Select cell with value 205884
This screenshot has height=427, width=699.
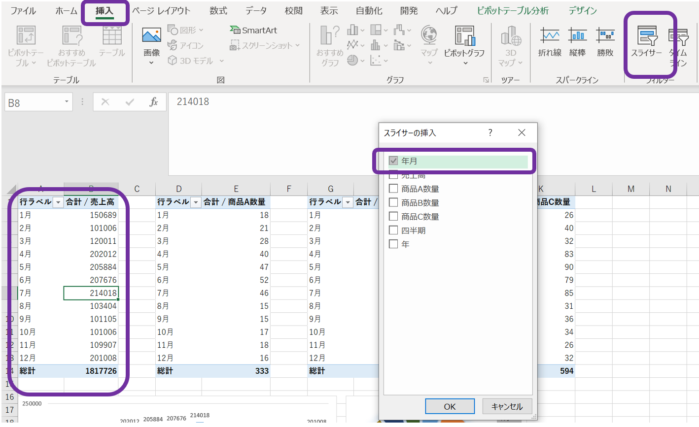tap(91, 267)
